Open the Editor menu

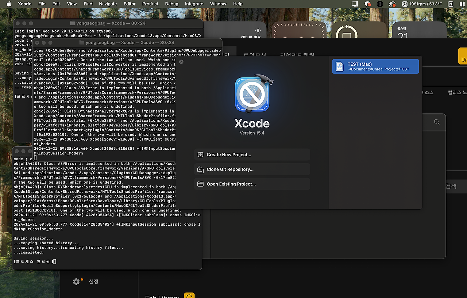pyautogui.click(x=130, y=4)
